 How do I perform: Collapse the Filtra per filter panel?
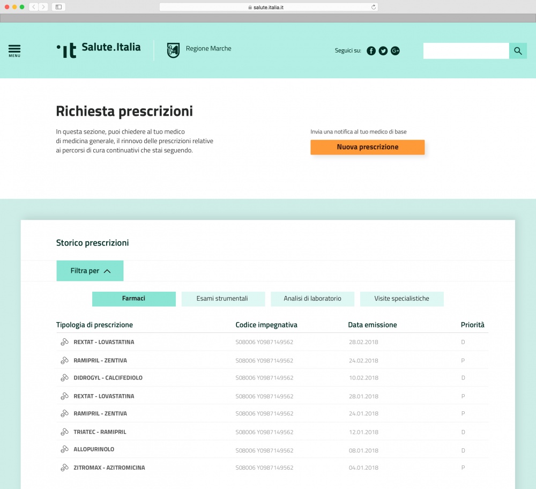(90, 271)
